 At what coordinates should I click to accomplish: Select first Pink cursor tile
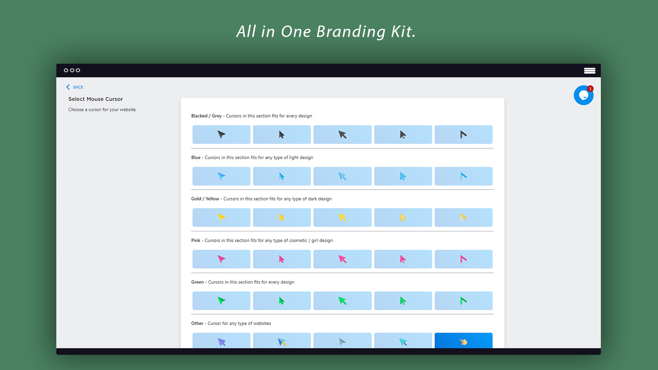click(221, 259)
